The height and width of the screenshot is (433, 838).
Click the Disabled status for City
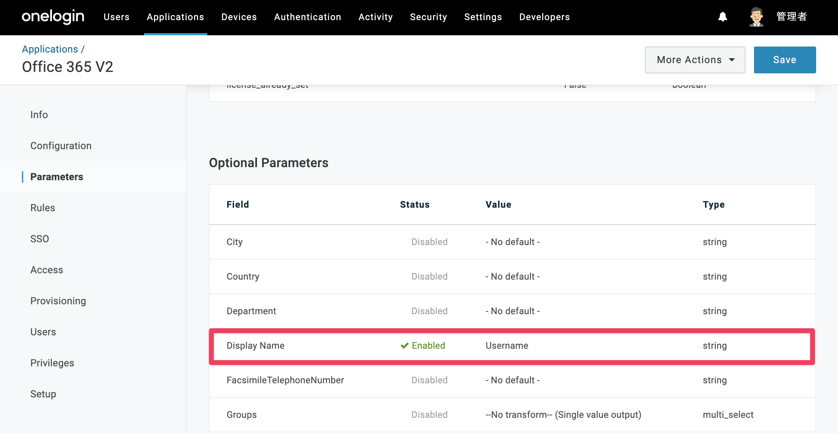coord(429,242)
